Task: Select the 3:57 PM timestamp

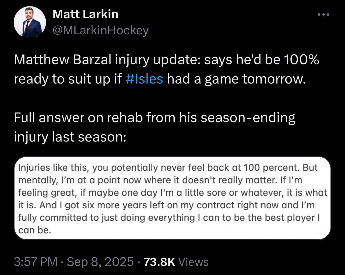Action: tap(36, 261)
